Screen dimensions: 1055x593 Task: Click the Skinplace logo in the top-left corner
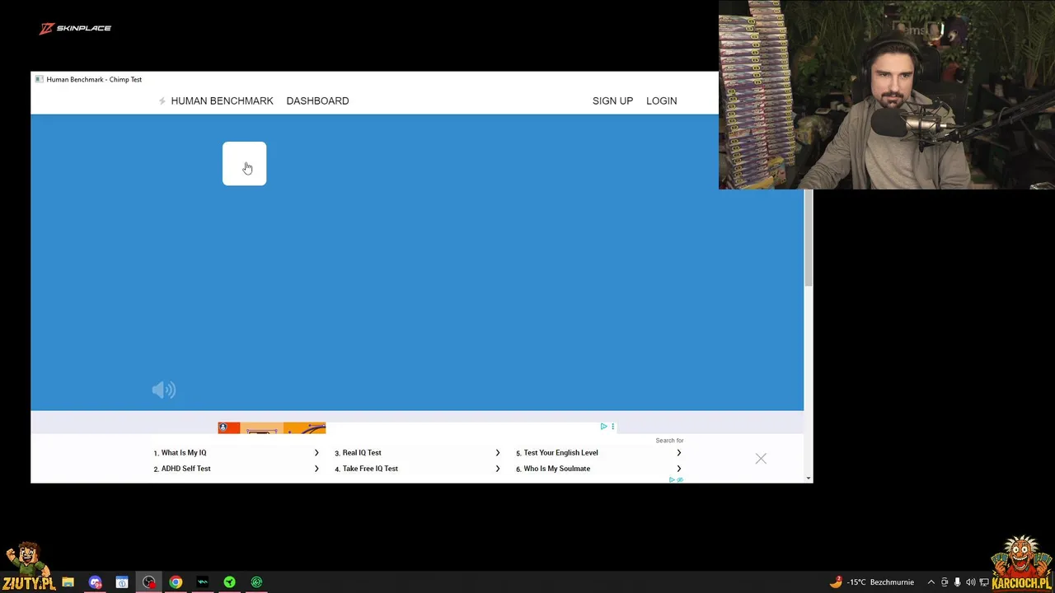click(75, 28)
